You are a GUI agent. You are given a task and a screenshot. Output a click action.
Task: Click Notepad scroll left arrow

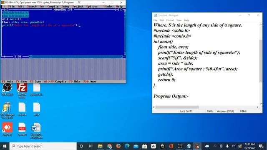pos(154,107)
